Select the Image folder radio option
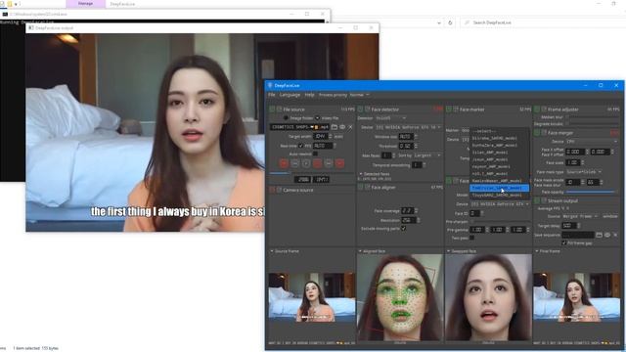This screenshot has height=352, width=626. (286, 118)
